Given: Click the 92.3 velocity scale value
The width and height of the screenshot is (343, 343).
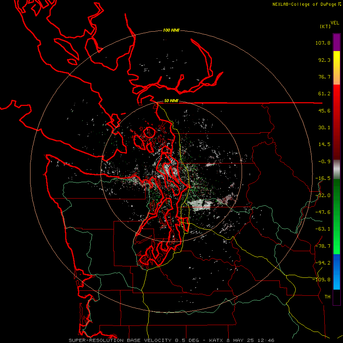Looking at the screenshot, I should tap(324, 60).
